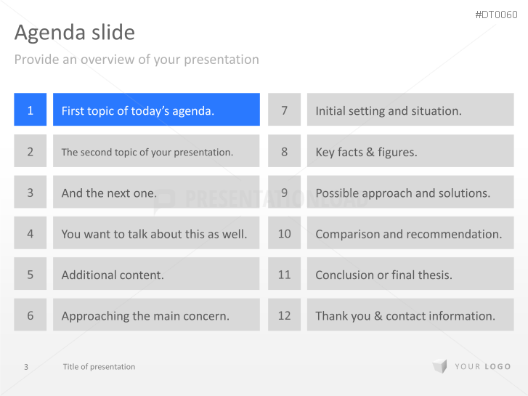Click the YOUR LOGO shield icon
This screenshot has width=528, height=396.
pyautogui.click(x=439, y=367)
